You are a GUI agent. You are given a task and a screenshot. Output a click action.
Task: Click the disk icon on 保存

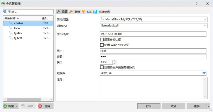point(23,106)
